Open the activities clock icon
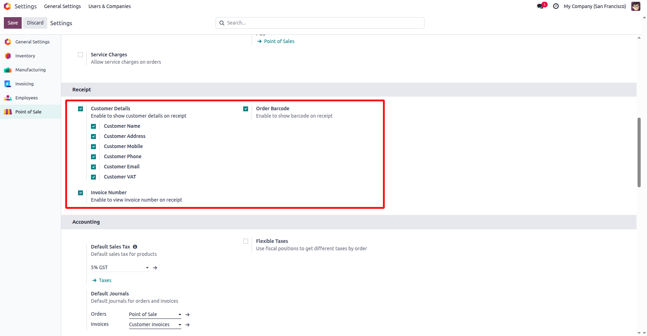Image resolution: width=647 pixels, height=336 pixels. pyautogui.click(x=556, y=6)
